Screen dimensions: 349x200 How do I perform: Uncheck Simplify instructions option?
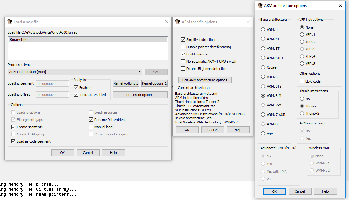[183, 40]
